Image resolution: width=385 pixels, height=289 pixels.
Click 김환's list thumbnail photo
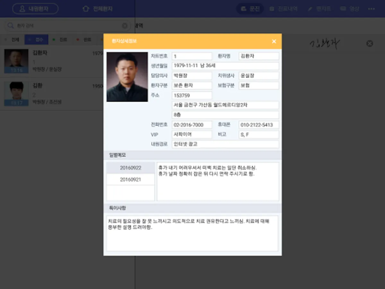tap(16, 94)
